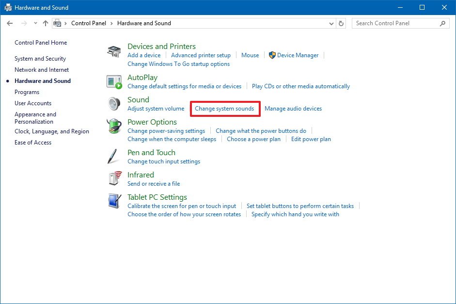Go to Control Panel Home
Screen dimensions: 456x304
pos(41,43)
